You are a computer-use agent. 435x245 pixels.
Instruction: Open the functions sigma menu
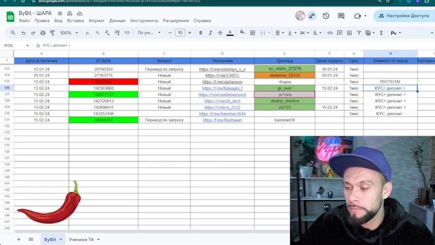[381, 33]
